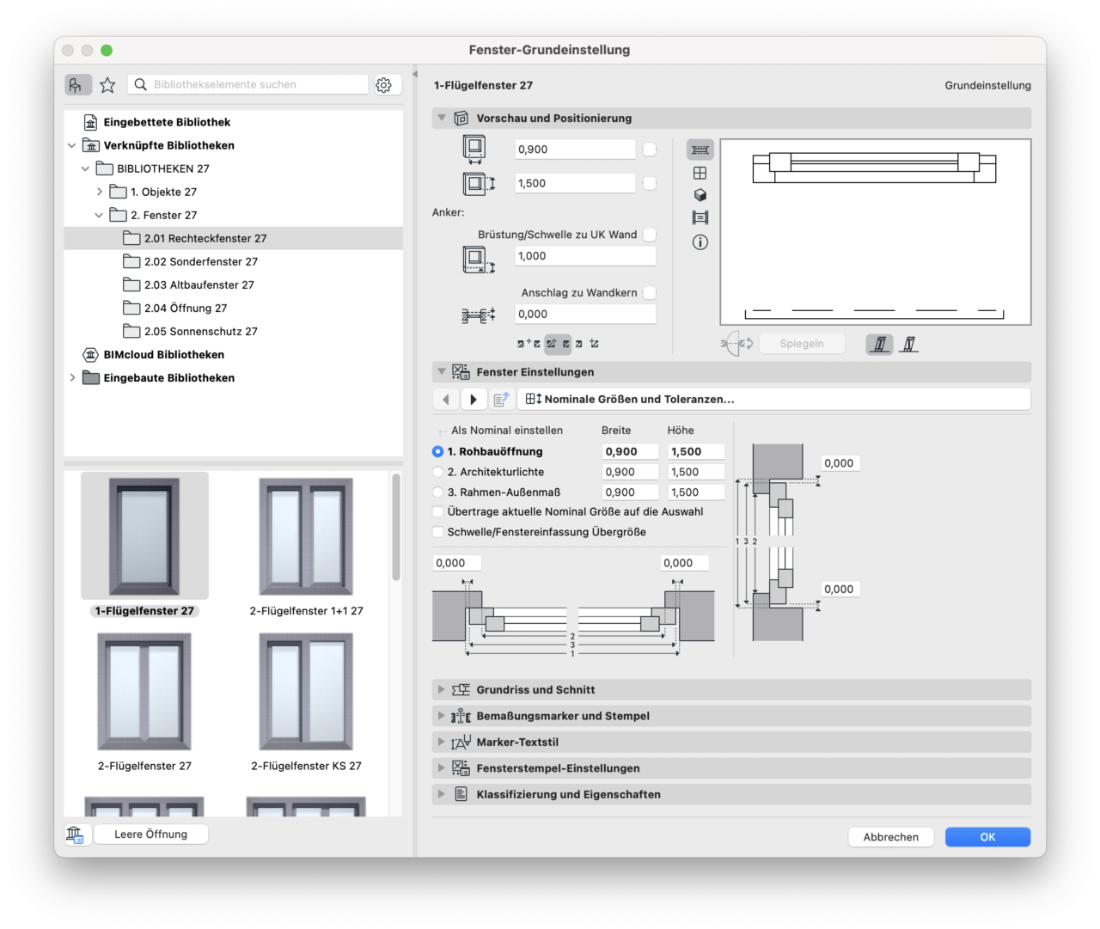Collapse the Verknüpfte Bibliotheken tree node
The image size is (1100, 929).
71,145
